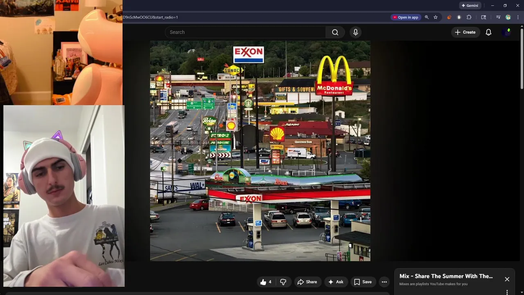Save the video to a playlist
Viewport: 524px width, 295px height.
(x=363, y=282)
